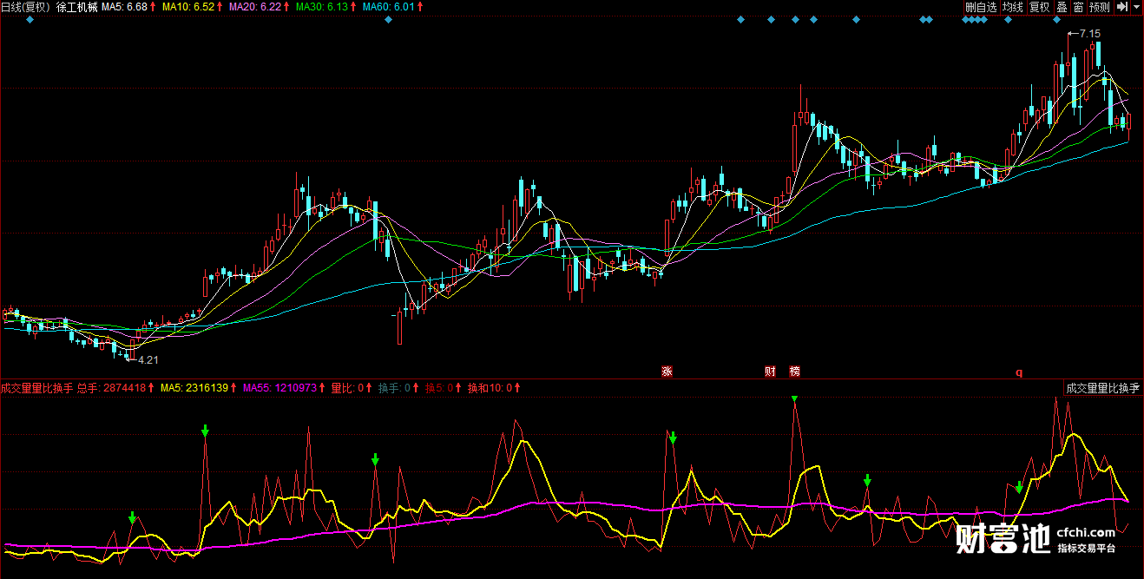Click the cyan MA60: 6.01 label
This screenshot has height=579, width=1144.
(x=389, y=7)
